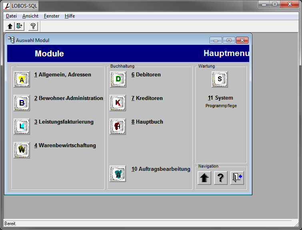Screen dimensions: 302x230
Task: Open Kreditoren using the K icon
Action: click(x=118, y=103)
